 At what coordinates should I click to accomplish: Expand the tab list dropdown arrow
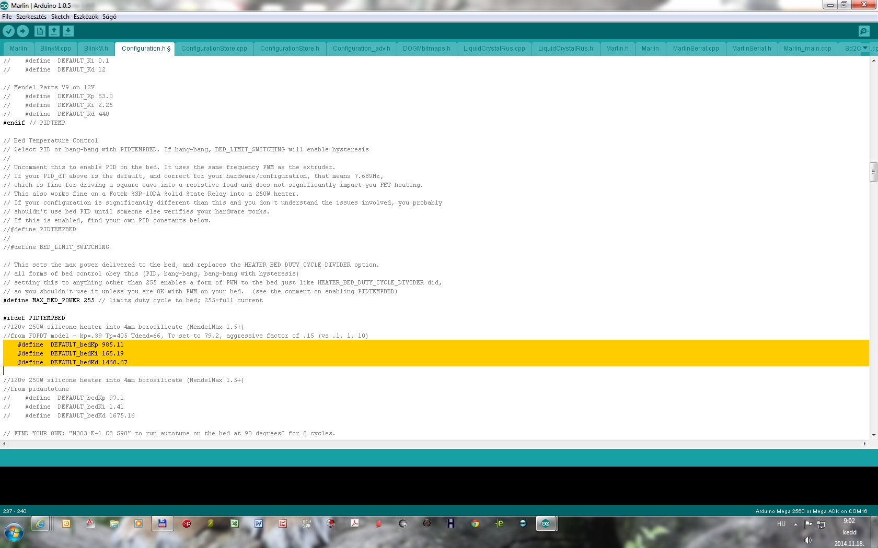coord(865,48)
